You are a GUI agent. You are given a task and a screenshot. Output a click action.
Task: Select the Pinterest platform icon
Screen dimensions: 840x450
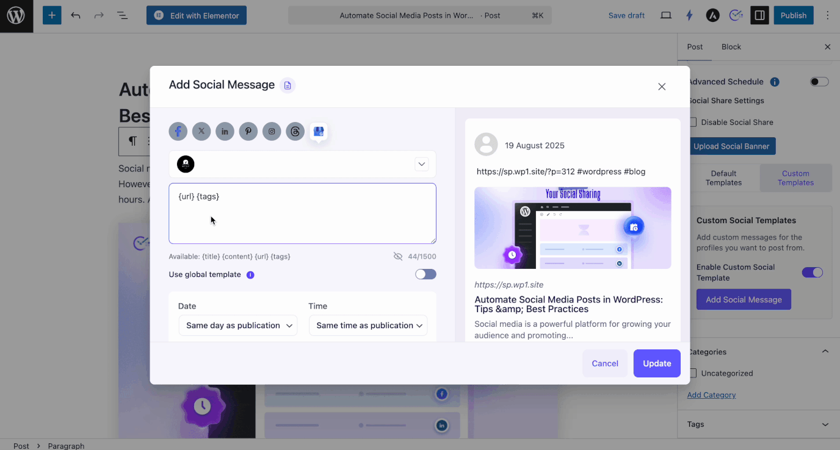(248, 131)
